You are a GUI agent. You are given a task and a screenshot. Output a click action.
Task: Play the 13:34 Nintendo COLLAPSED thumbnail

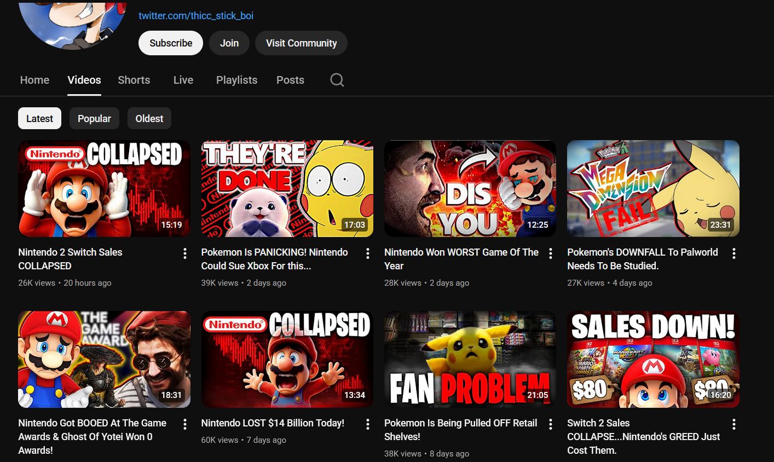click(x=287, y=360)
